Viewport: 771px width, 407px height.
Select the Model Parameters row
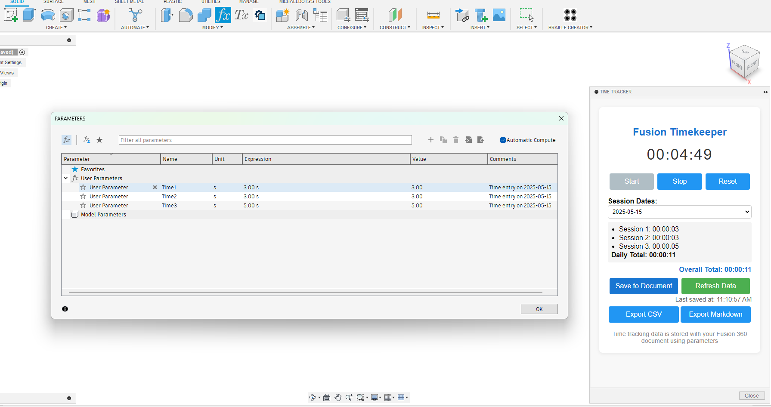310,215
